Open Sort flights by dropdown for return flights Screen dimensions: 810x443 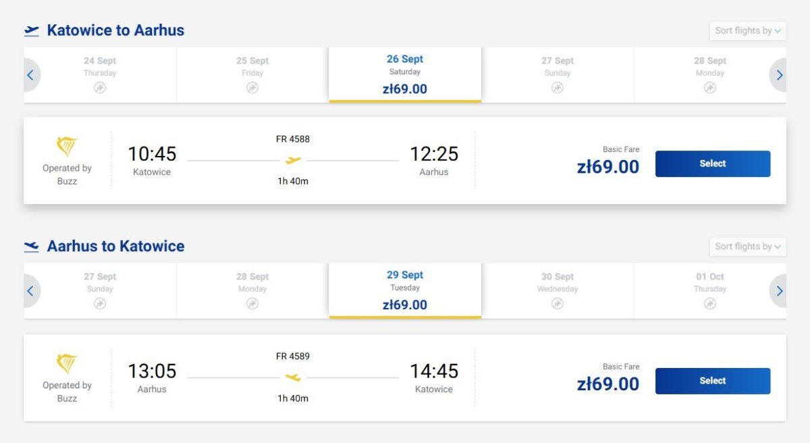[x=748, y=246]
